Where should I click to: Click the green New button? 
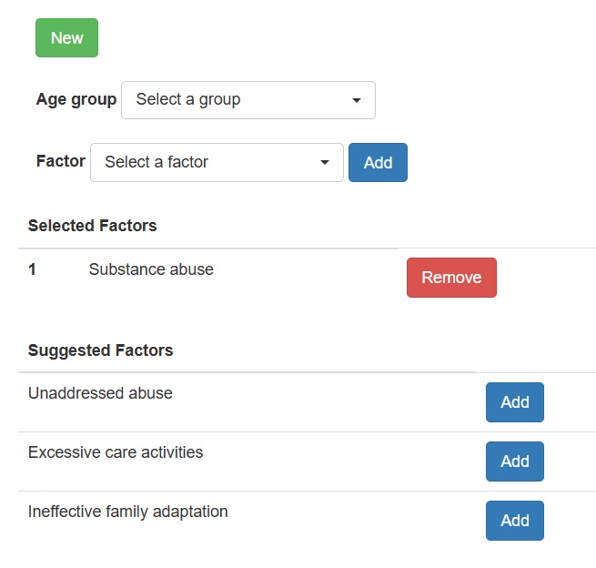tap(66, 38)
